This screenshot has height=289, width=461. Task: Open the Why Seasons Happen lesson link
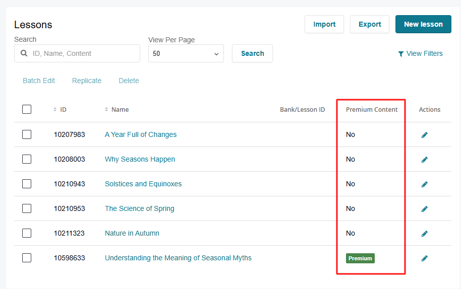click(x=140, y=159)
